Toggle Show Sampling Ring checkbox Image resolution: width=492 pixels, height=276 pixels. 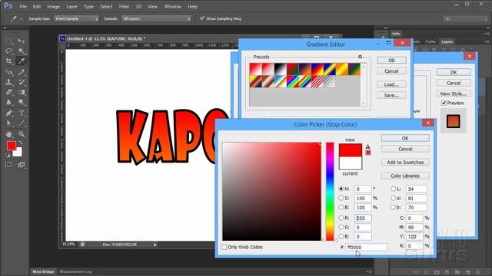(202, 18)
